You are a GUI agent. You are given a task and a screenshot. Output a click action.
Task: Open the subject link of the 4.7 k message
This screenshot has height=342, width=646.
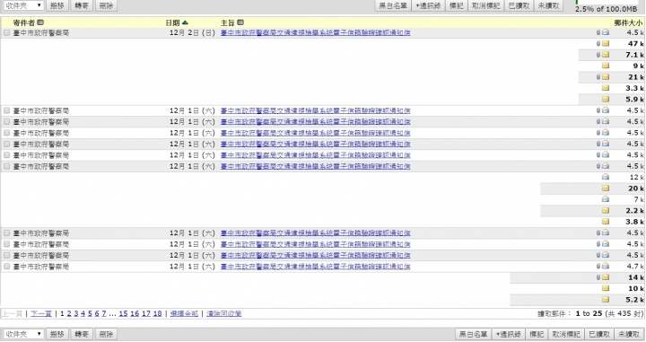315,267
